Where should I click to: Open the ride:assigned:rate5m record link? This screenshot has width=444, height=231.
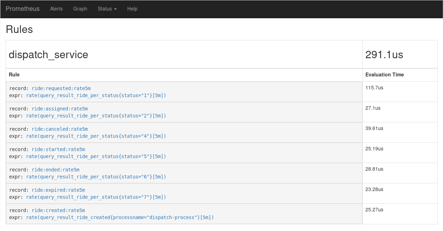click(60, 109)
